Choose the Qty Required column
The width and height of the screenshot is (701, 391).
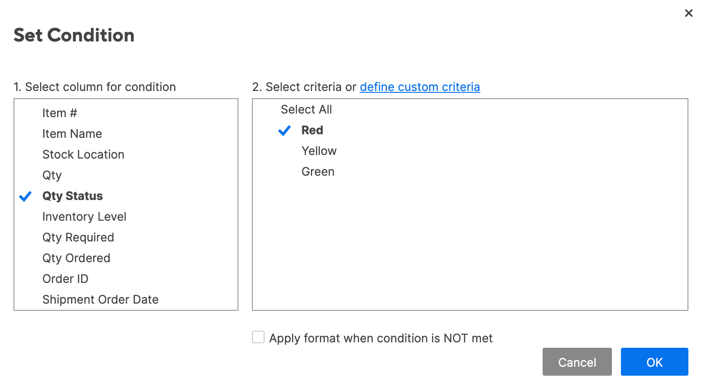(x=78, y=237)
